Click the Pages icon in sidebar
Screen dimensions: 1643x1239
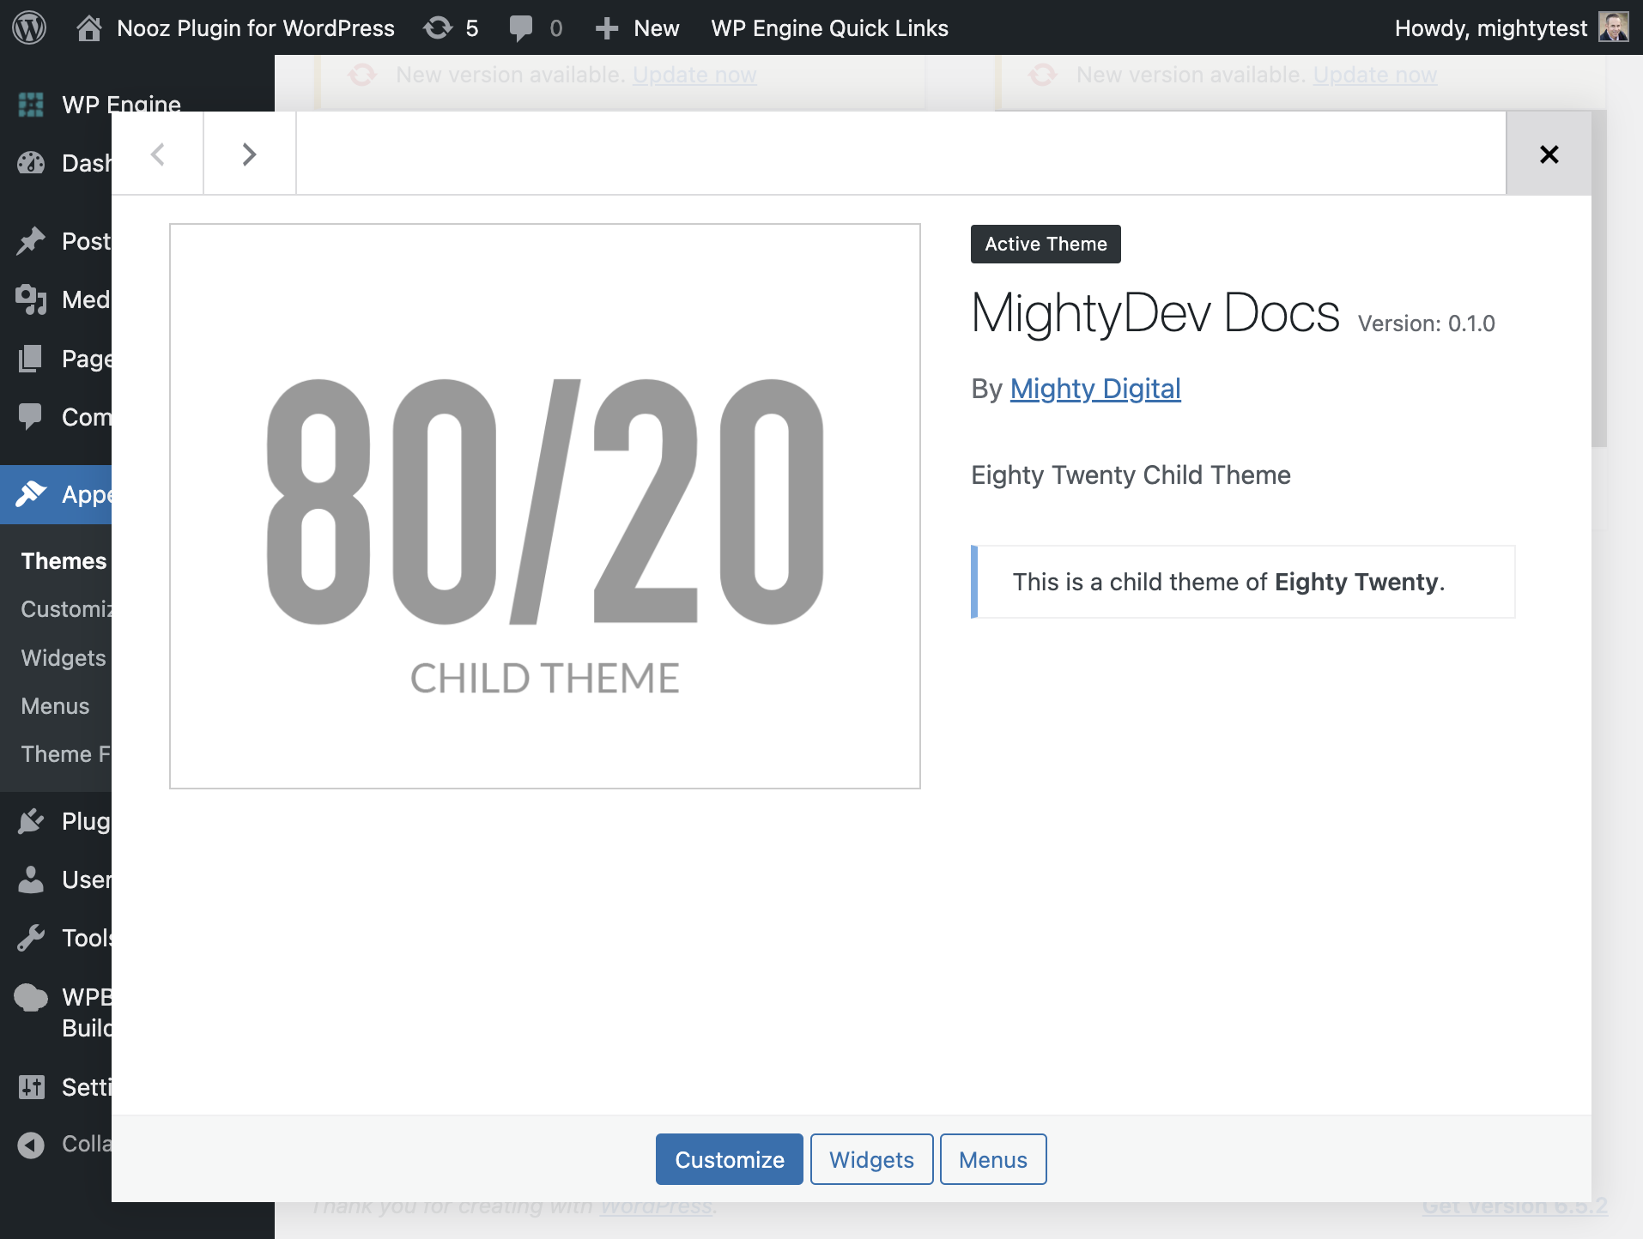click(x=31, y=358)
